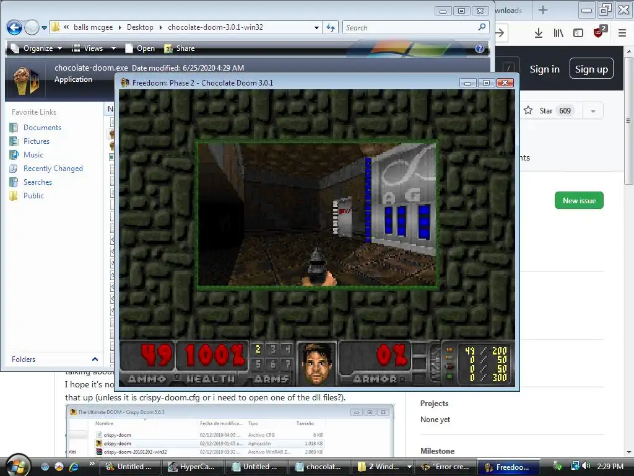Open the Windows Start orb

[x=17, y=465]
